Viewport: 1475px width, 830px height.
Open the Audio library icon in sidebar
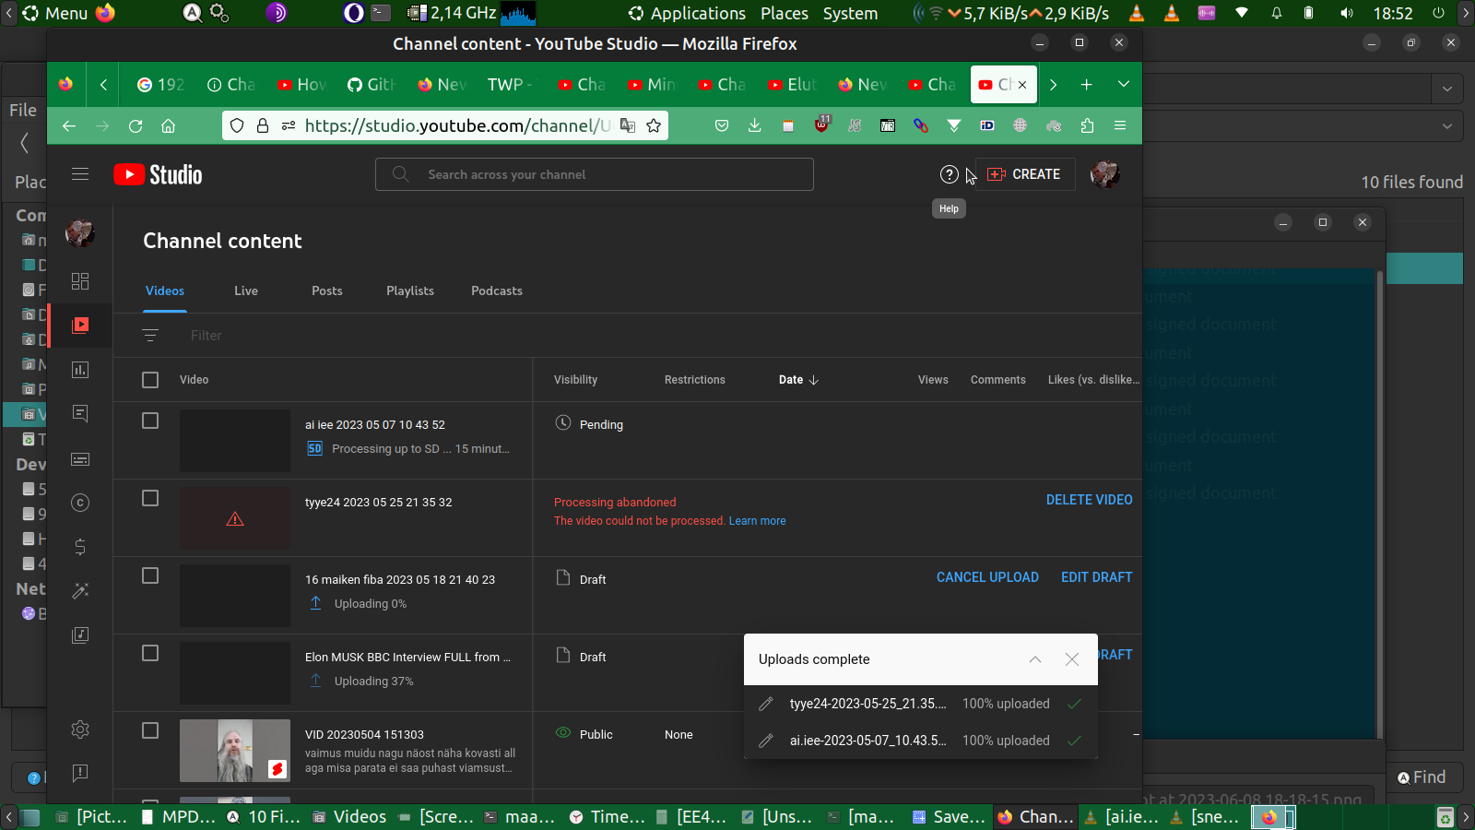point(80,634)
